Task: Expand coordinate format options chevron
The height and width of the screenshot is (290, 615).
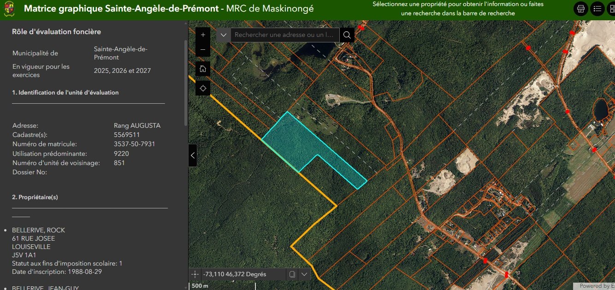Action: (x=304, y=274)
